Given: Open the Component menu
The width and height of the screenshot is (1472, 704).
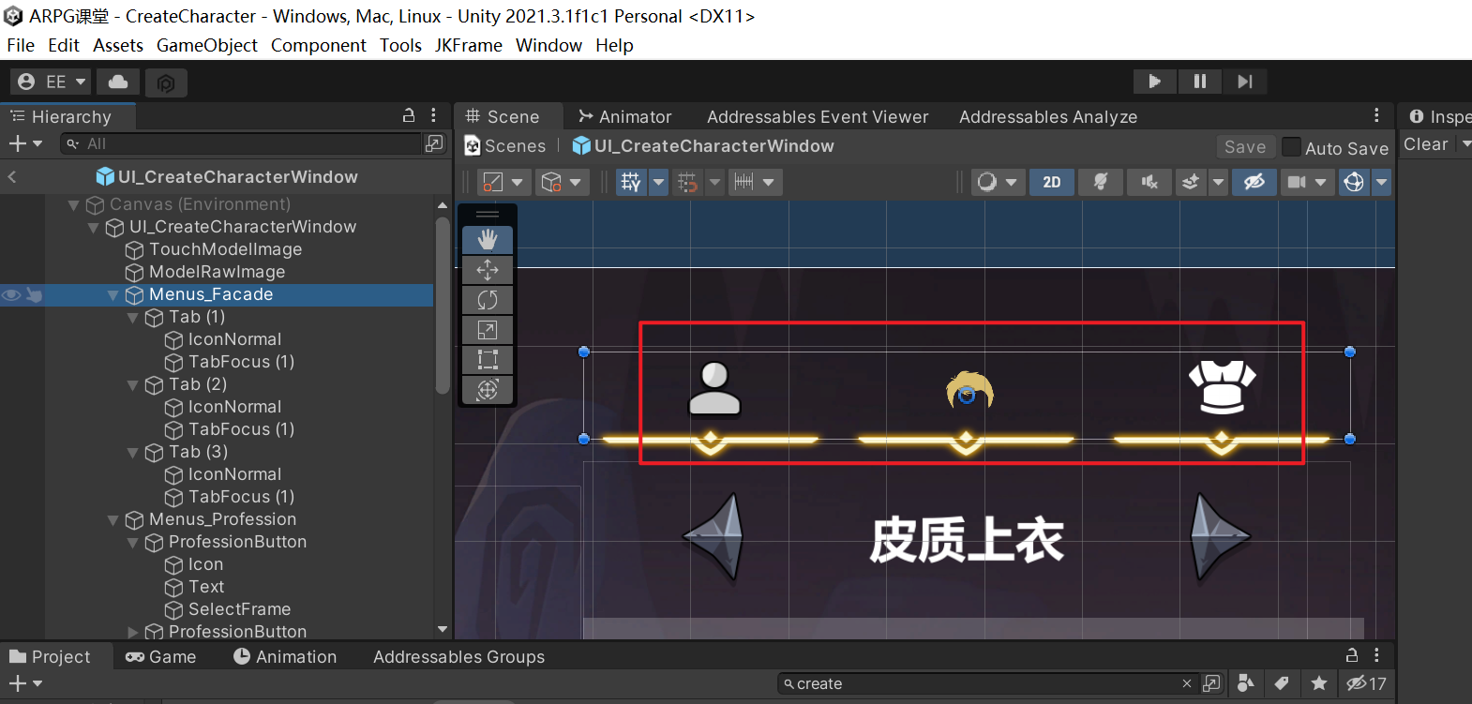Looking at the screenshot, I should [319, 45].
